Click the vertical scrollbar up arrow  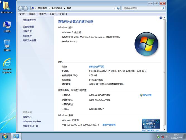coord(164,18)
